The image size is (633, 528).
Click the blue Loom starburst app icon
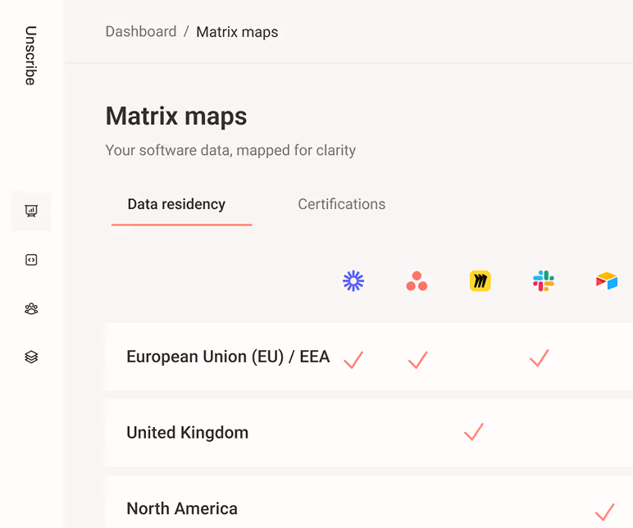353,280
